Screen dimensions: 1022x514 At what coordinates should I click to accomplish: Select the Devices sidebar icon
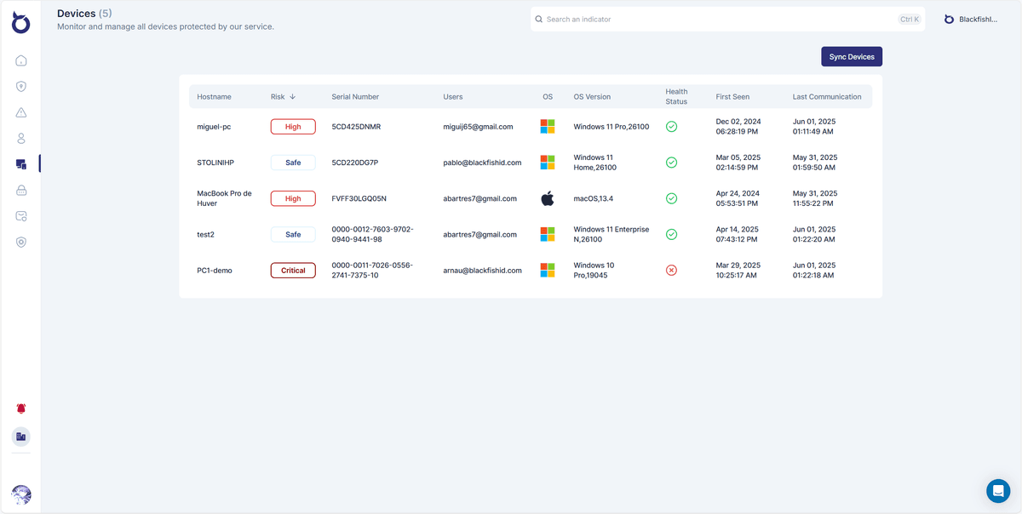point(21,164)
